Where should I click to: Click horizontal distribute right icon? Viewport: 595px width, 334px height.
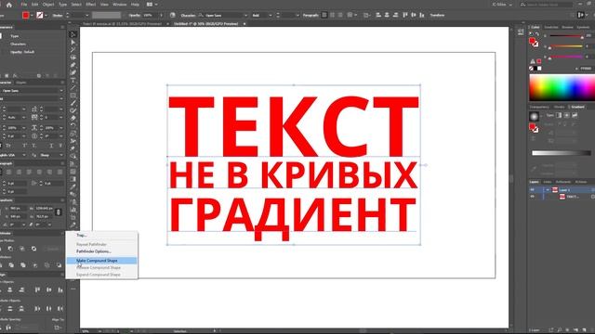pos(60,309)
